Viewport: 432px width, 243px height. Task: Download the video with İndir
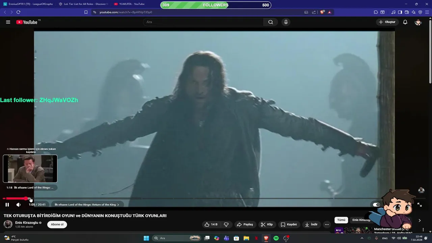pyautogui.click(x=311, y=224)
